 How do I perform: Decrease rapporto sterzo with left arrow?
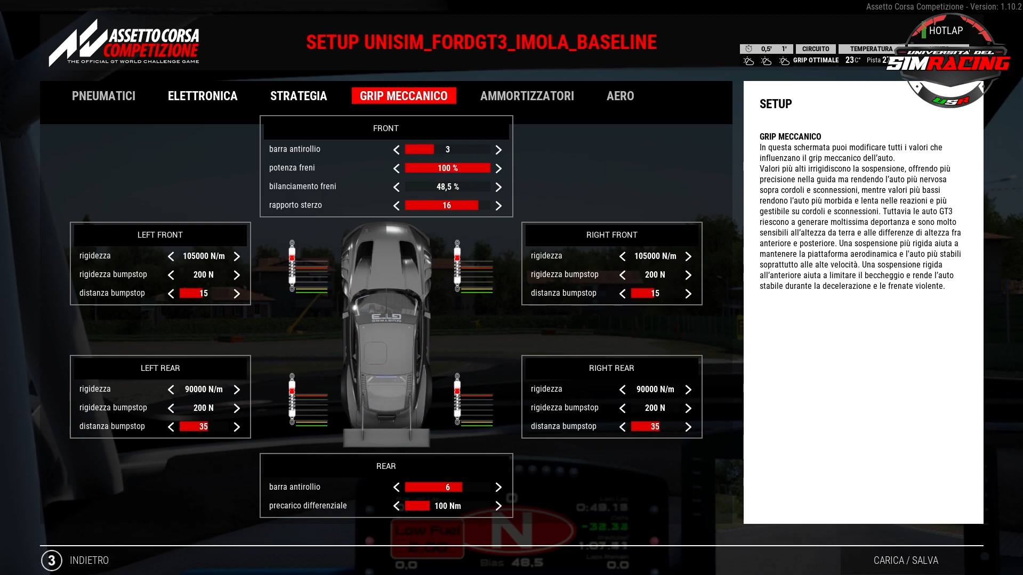click(396, 206)
